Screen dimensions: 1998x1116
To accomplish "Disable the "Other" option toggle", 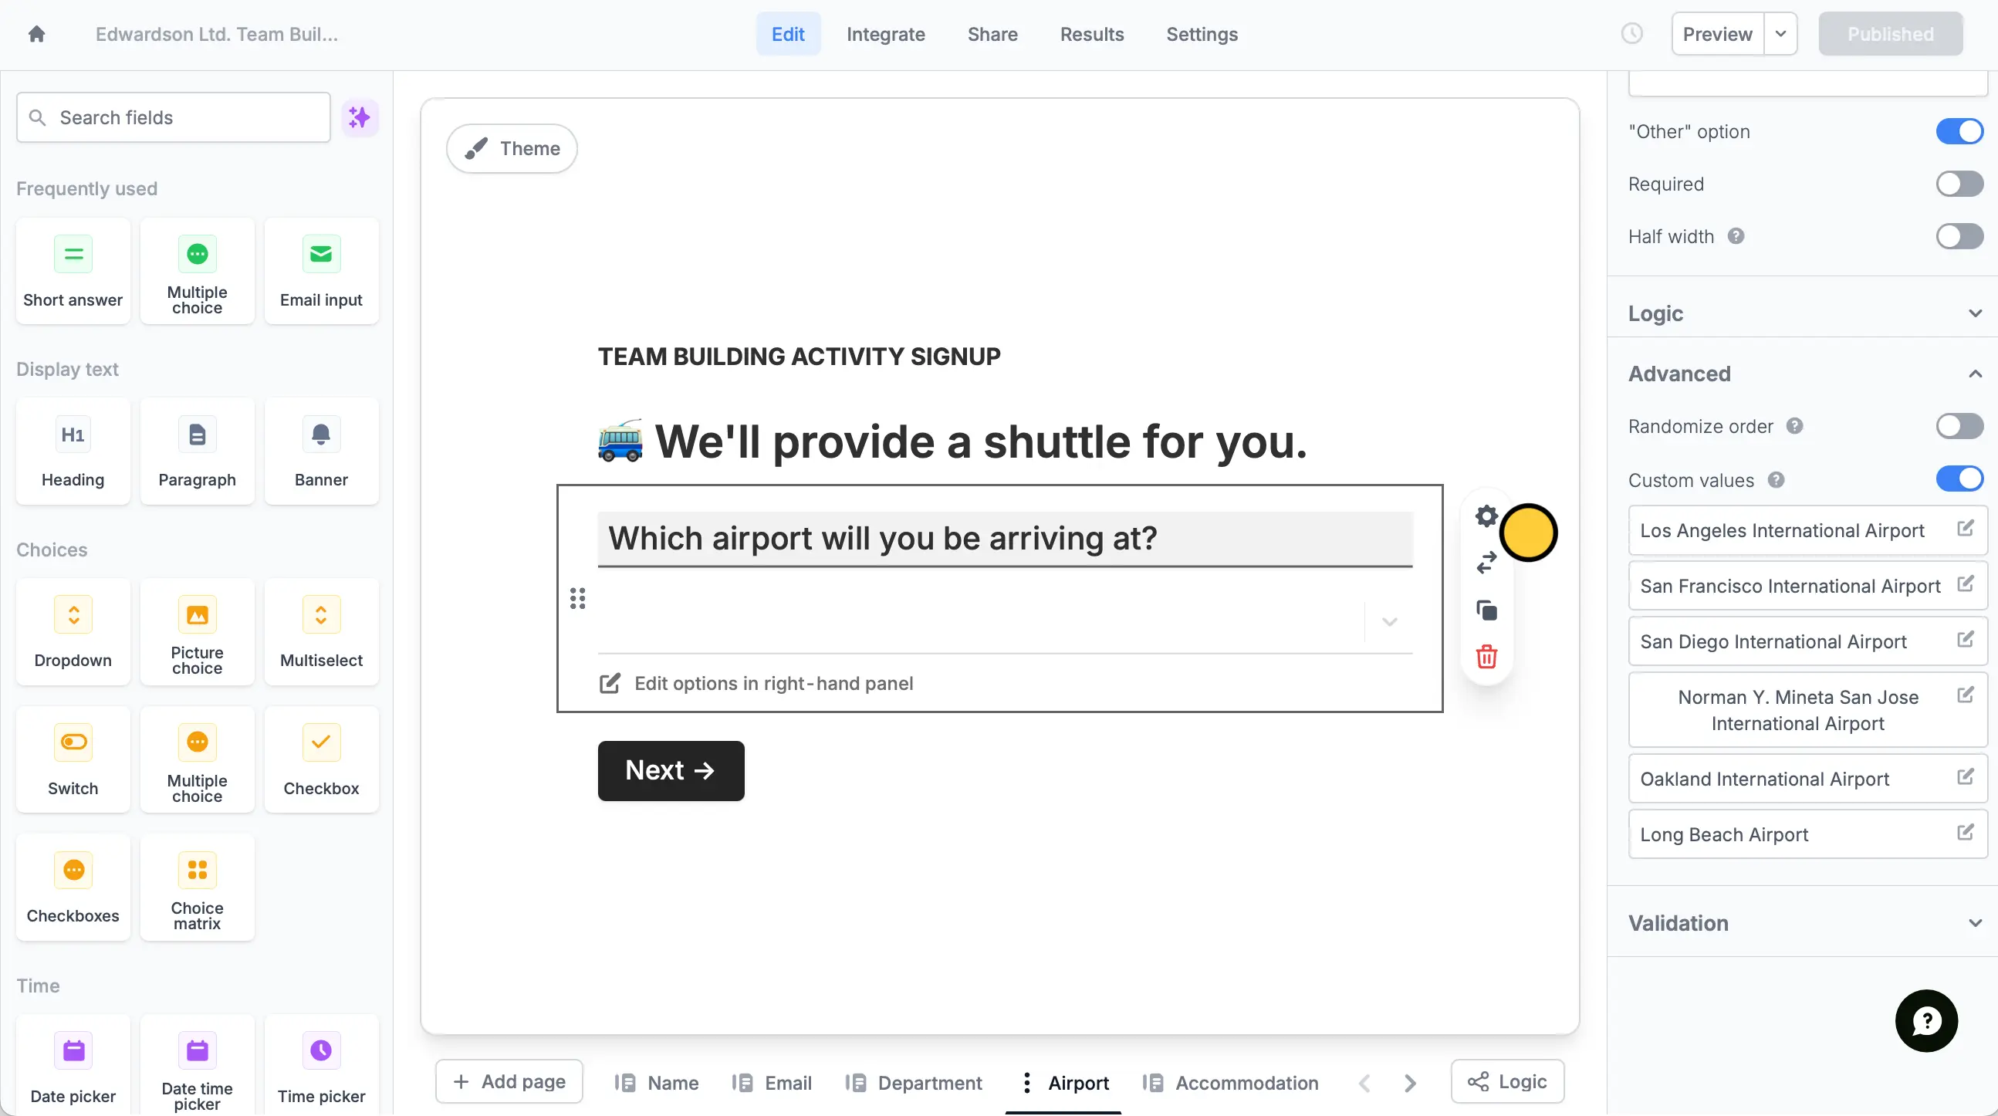I will click(1959, 132).
